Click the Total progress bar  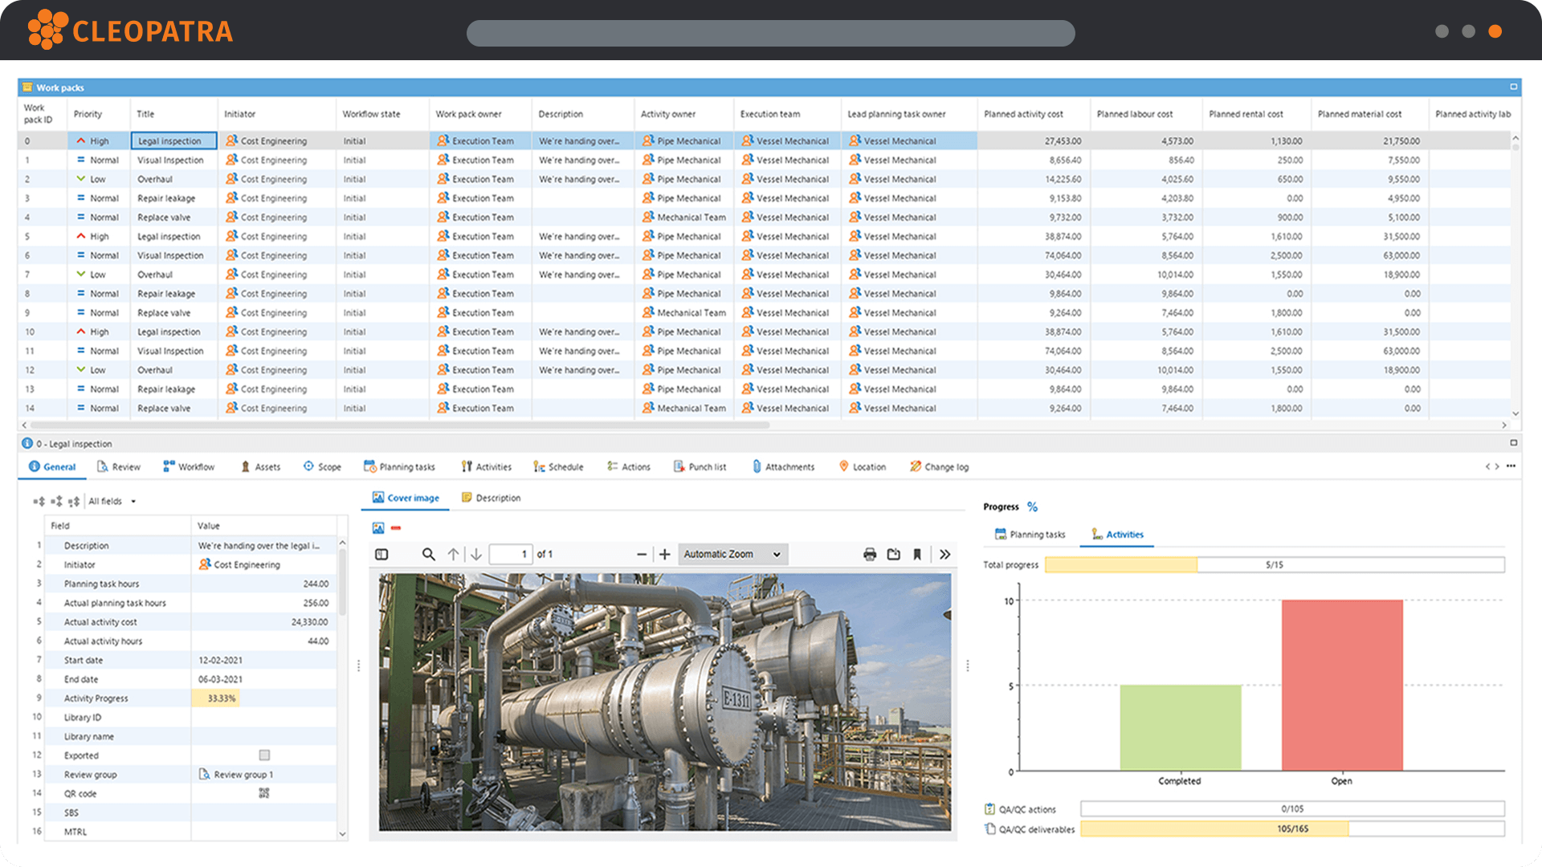coord(1275,564)
